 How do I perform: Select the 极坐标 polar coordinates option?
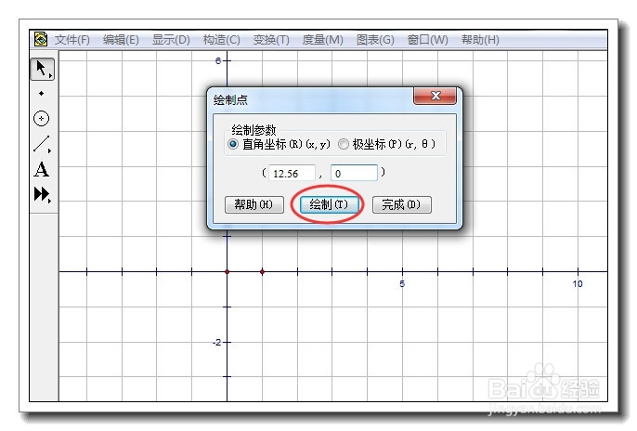[386, 144]
